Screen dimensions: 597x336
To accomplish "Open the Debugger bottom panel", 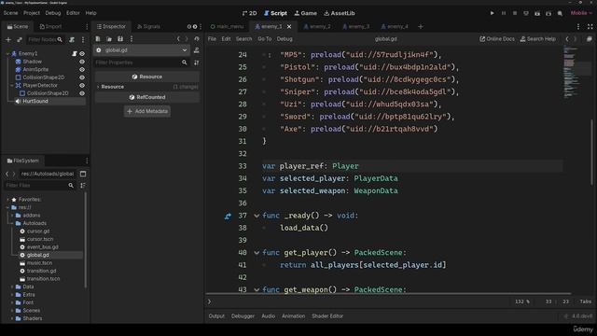I will pos(243,316).
